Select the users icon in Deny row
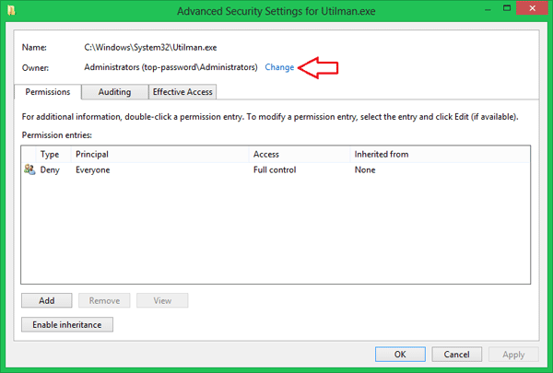Screen dimensions: 553x373 pos(29,169)
